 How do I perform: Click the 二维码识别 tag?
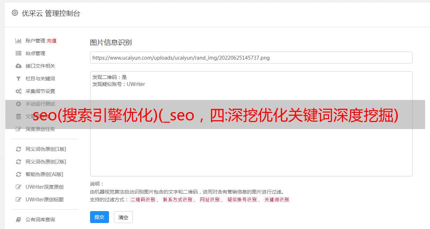pyautogui.click(x=143, y=200)
